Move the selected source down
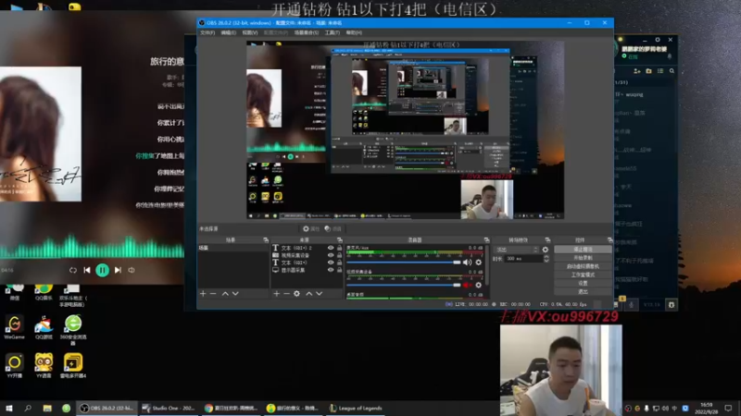 (x=319, y=293)
